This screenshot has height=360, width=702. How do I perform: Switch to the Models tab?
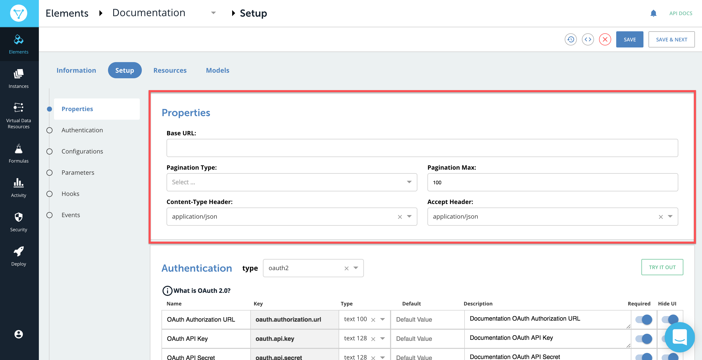click(x=218, y=70)
